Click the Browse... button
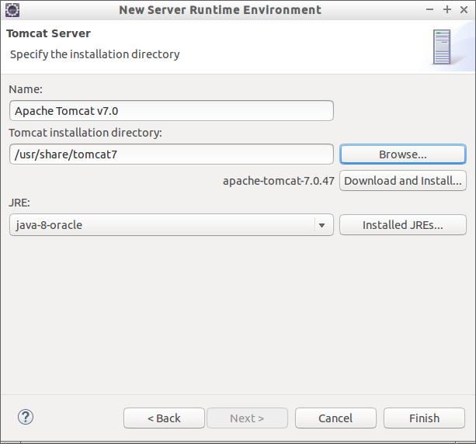This screenshot has height=444, width=476. point(403,154)
